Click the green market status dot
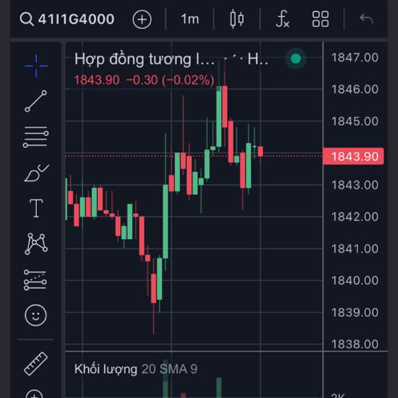Viewport: 398px width, 398px height. (296, 59)
